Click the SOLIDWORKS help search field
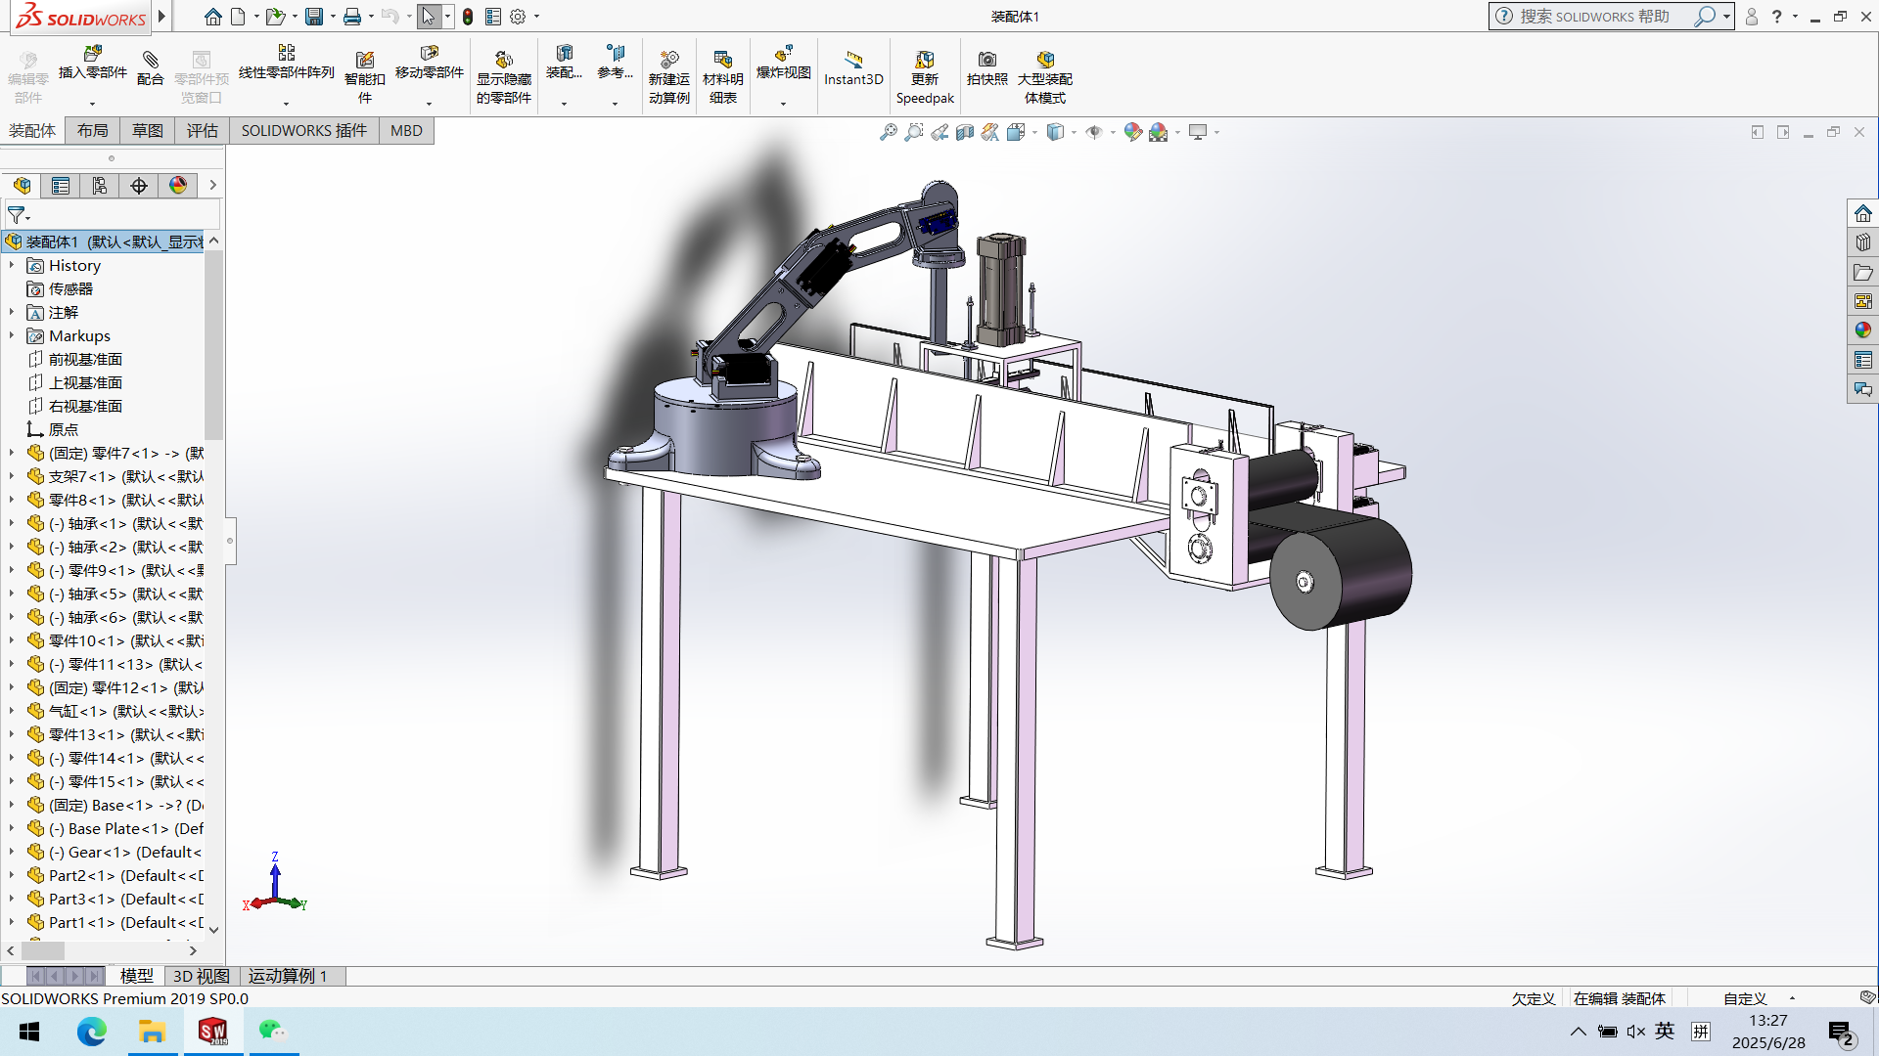 coord(1595,17)
